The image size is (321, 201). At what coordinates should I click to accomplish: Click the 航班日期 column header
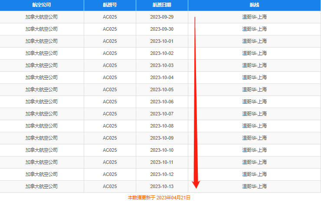[162, 5]
